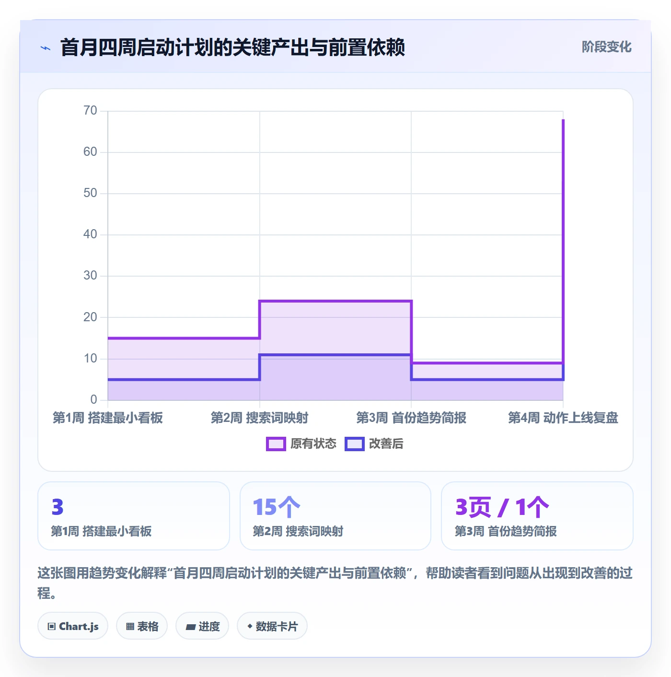The image size is (671, 677).
Task: Toggle the 改善后 legend swatch
Action: point(354,444)
